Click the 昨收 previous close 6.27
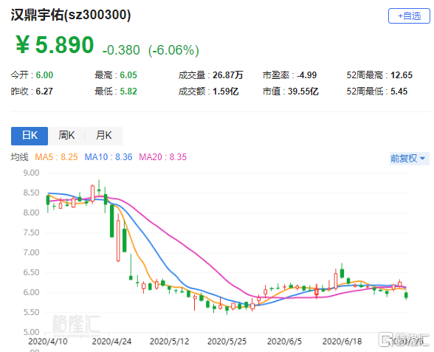 (44, 92)
